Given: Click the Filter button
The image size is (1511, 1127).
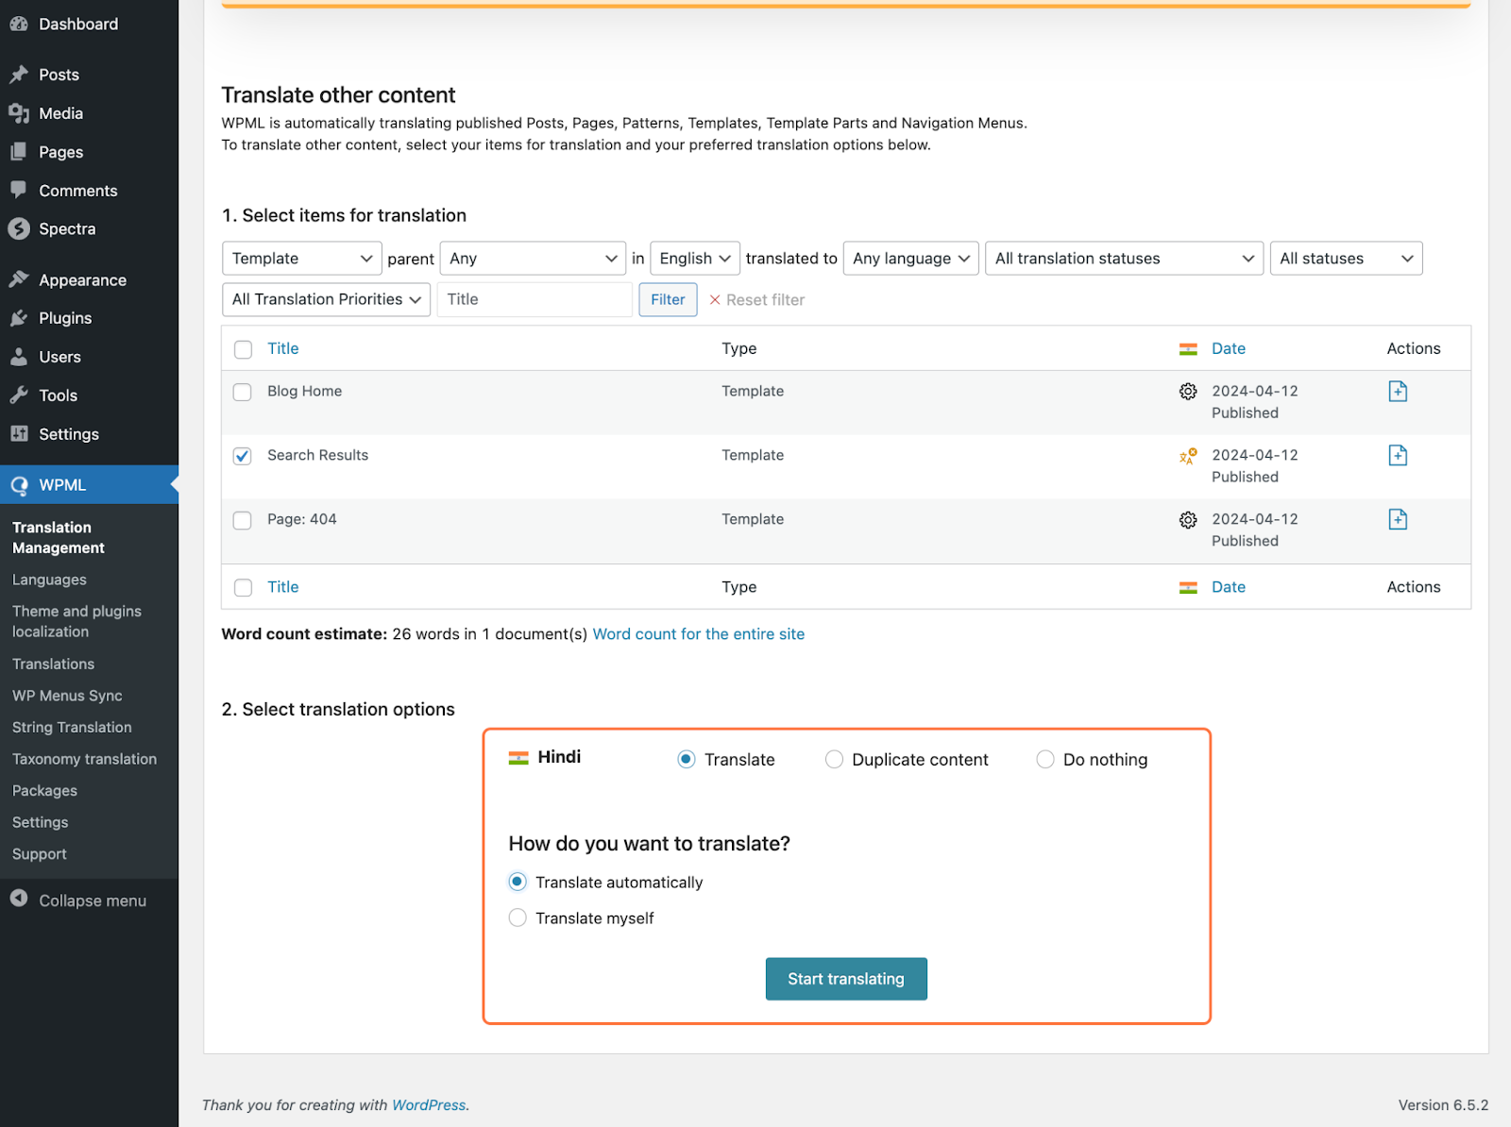Looking at the screenshot, I should pyautogui.click(x=668, y=300).
